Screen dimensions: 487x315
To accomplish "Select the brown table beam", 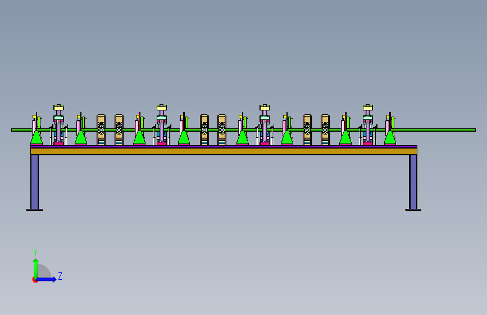I will click(224, 151).
